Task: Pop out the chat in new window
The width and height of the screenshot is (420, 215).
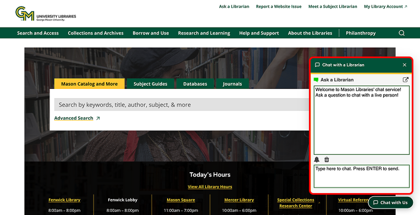Action: pyautogui.click(x=406, y=80)
